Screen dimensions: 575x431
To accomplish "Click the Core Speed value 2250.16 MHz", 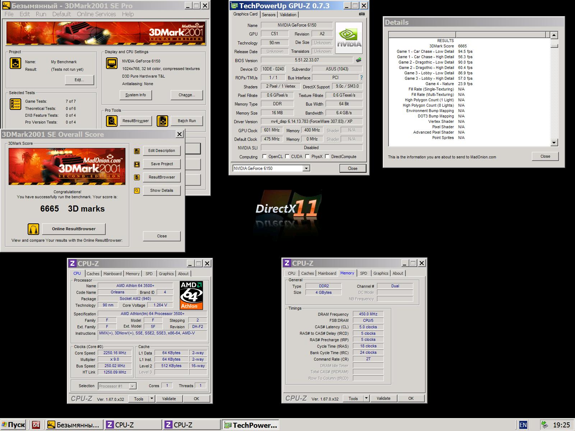I will click(115, 353).
